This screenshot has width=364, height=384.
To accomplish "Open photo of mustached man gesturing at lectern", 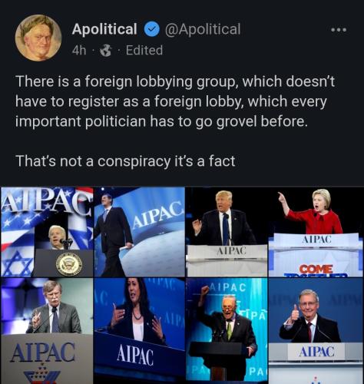I will (47, 331).
